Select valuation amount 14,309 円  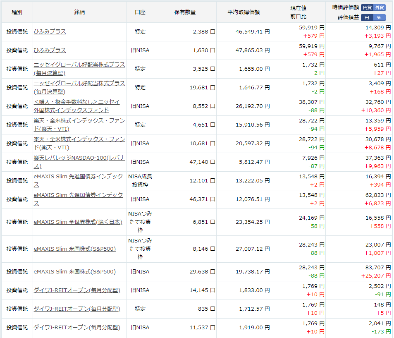(378, 28)
